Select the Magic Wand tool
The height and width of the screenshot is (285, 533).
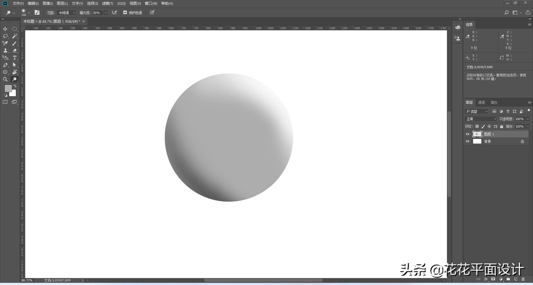pos(15,36)
